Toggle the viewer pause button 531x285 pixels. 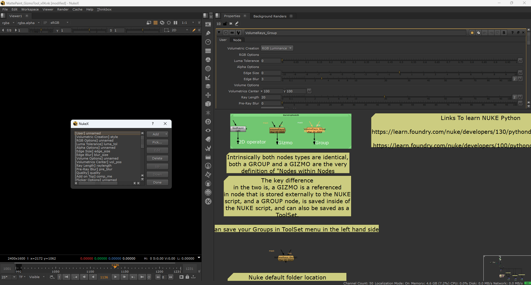[175, 23]
